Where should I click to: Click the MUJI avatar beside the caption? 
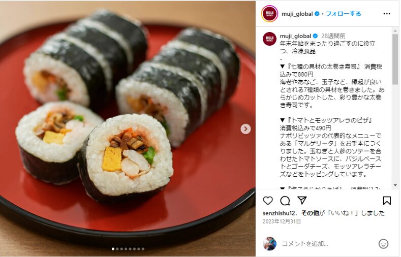coord(269,39)
